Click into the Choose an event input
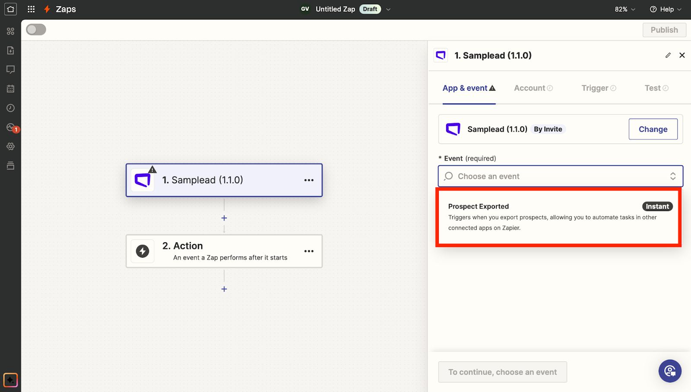Screen dimensions: 691x392 (x=561, y=176)
